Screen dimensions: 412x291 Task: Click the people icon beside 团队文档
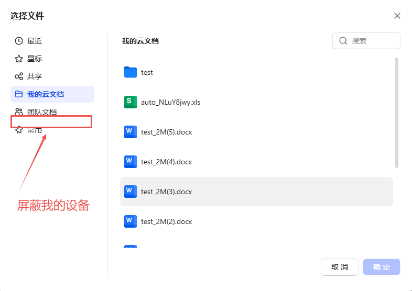click(x=19, y=111)
